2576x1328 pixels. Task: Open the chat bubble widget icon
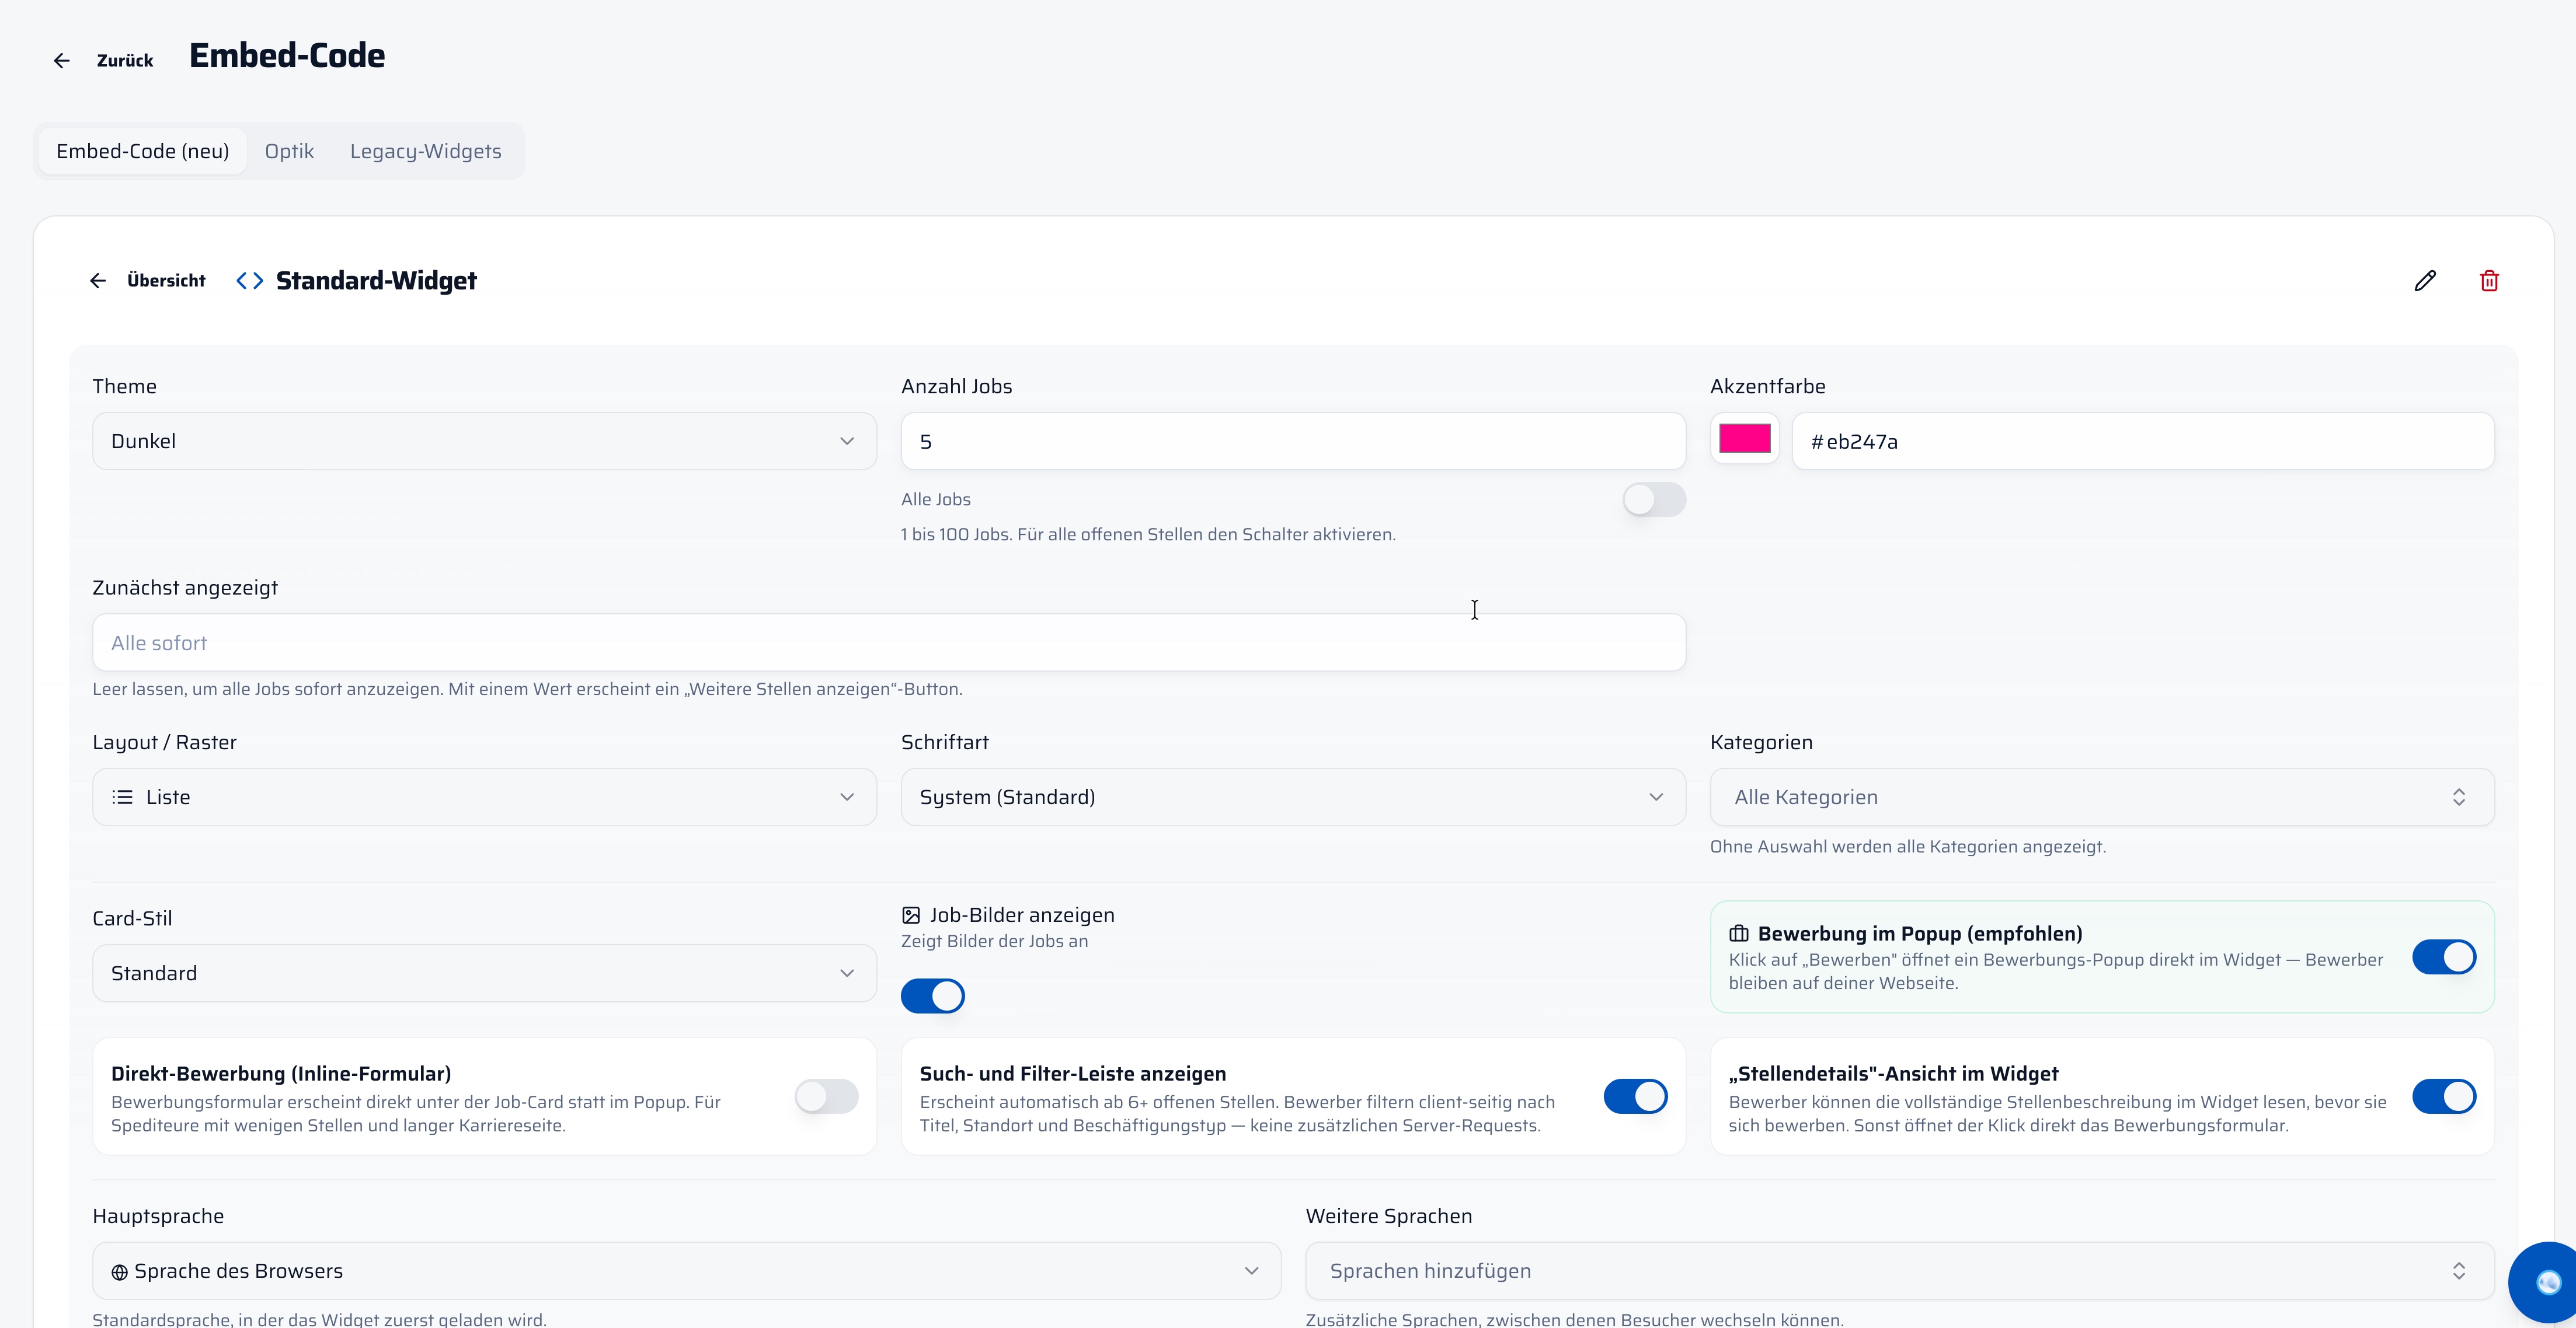[x=2548, y=1282]
